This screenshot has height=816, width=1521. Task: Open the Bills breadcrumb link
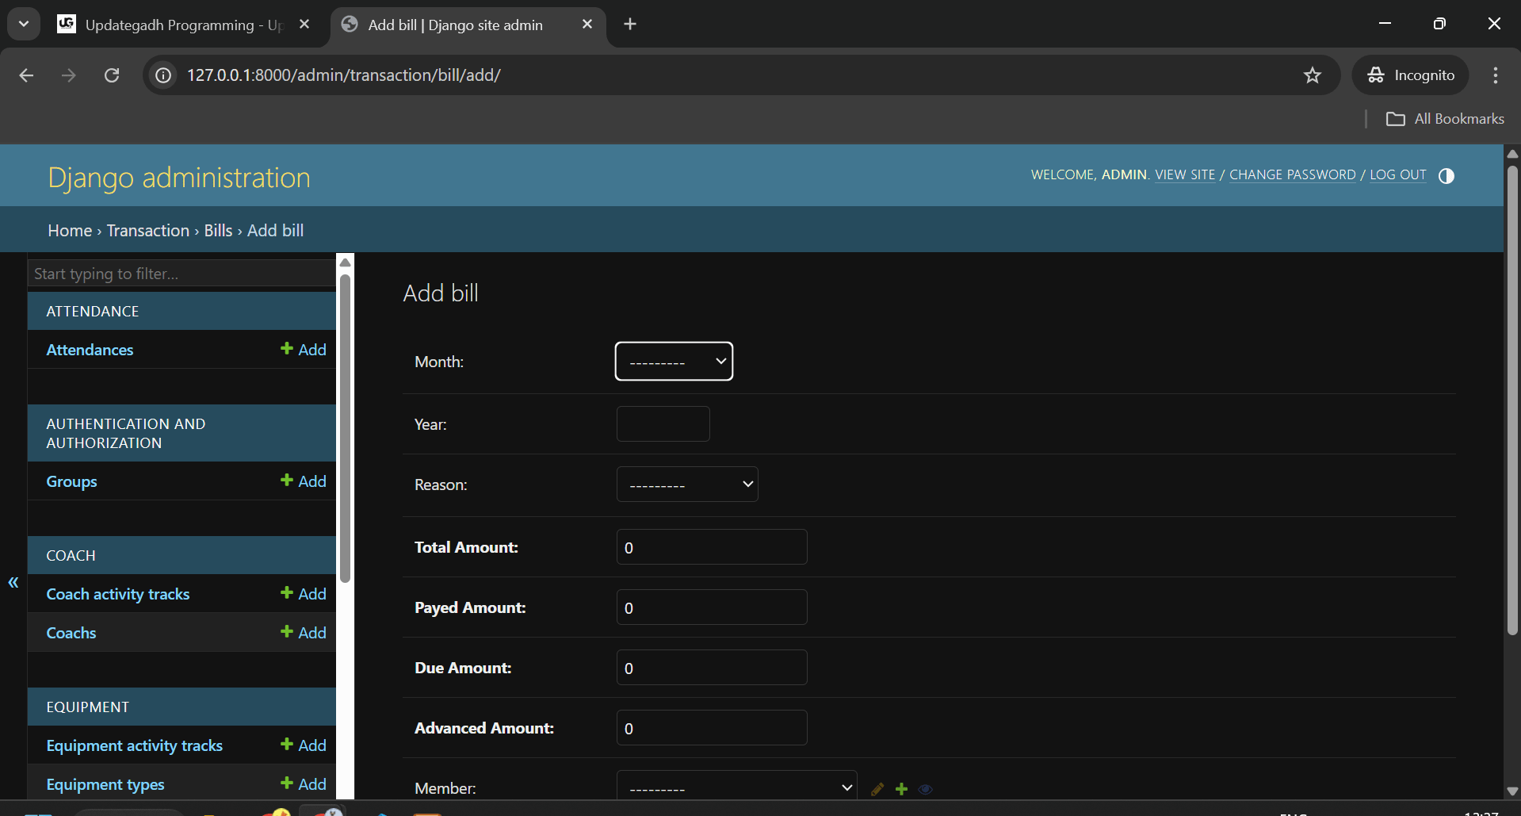(x=218, y=230)
